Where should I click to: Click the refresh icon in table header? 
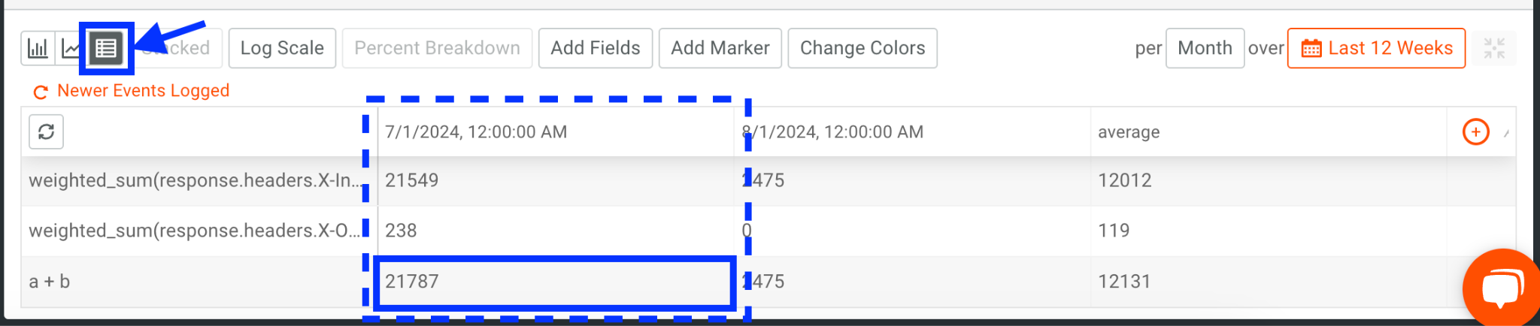[46, 132]
